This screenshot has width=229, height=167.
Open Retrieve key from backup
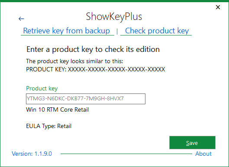tap(67, 31)
